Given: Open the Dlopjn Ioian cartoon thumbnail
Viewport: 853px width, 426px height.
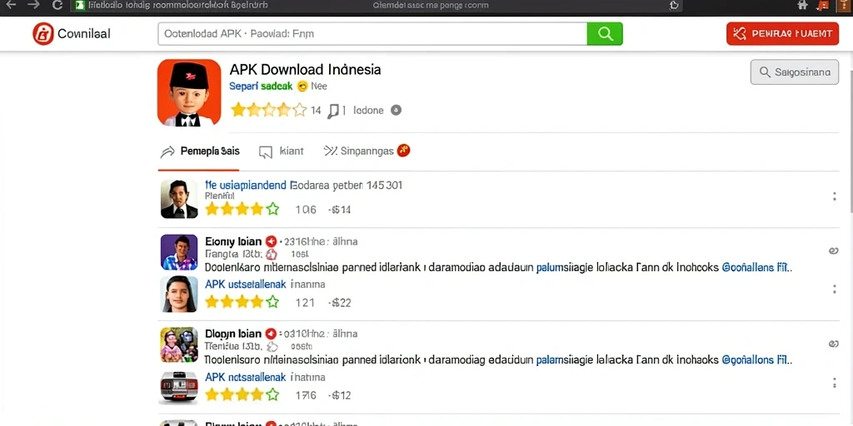Looking at the screenshot, I should coord(180,344).
